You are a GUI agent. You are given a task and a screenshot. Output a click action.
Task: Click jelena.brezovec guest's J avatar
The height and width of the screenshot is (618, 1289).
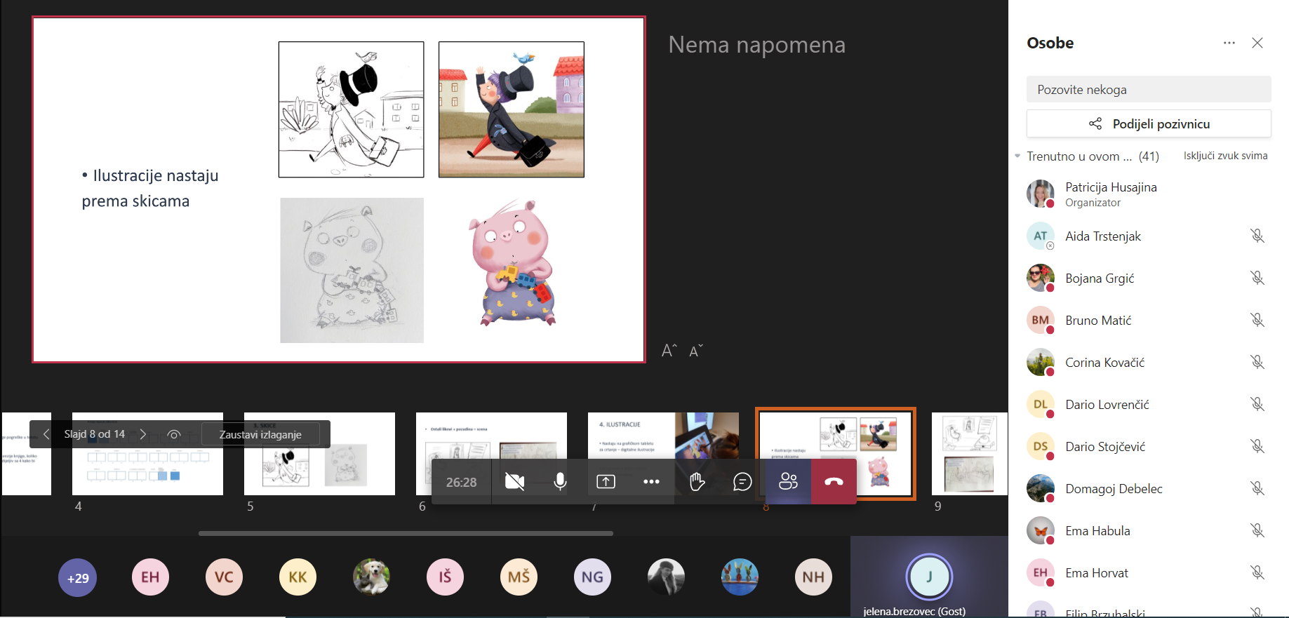pyautogui.click(x=929, y=577)
